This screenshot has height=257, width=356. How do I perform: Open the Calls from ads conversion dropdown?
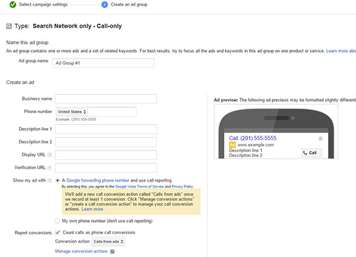(109, 242)
